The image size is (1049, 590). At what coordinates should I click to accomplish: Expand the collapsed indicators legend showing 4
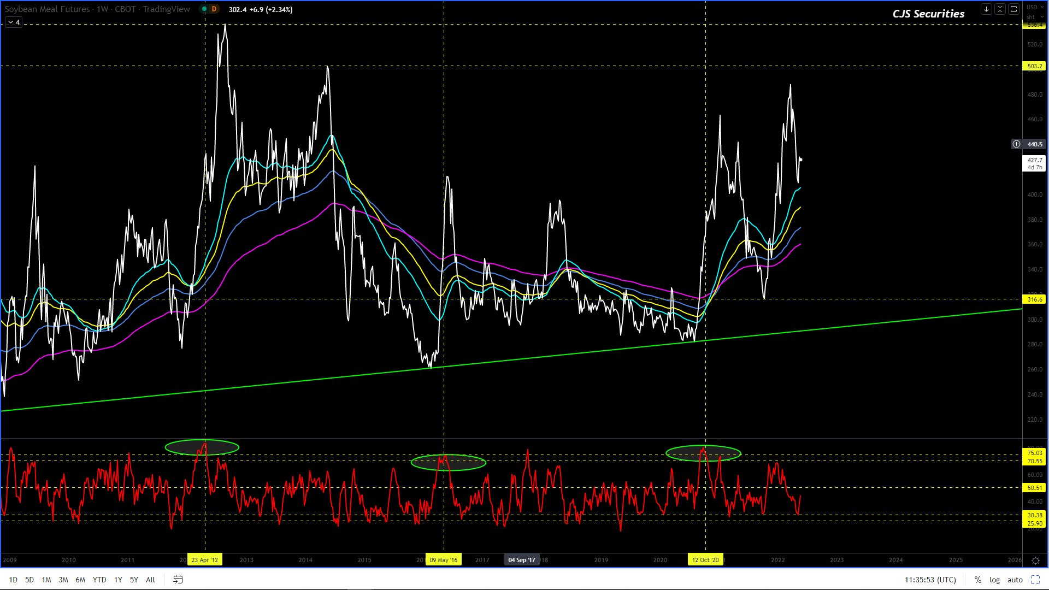pyautogui.click(x=14, y=22)
